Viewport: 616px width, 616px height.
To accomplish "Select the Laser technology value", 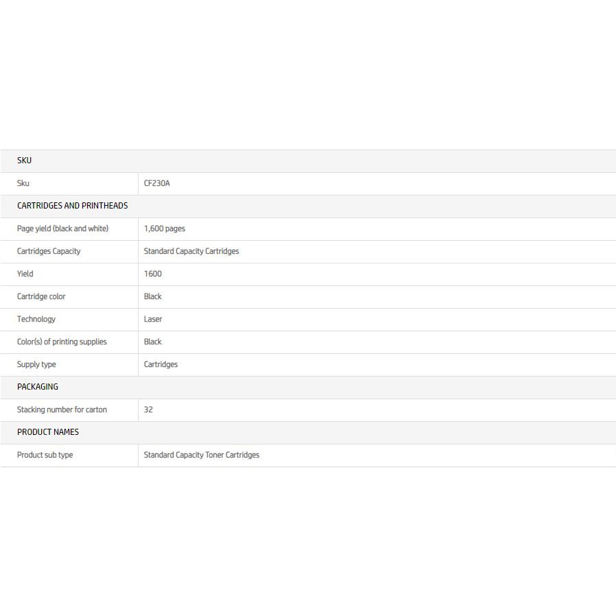I will click(x=153, y=319).
